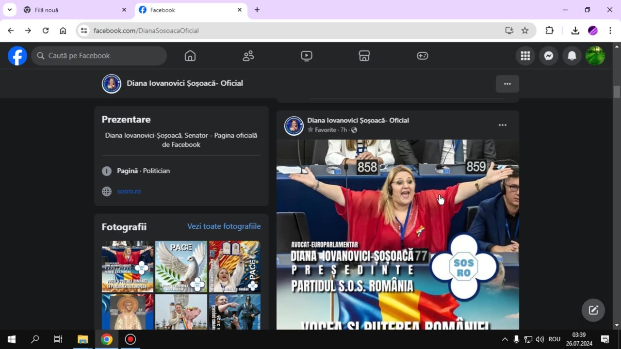Click the new message compose icon
This screenshot has width=621, height=349.
click(593, 310)
